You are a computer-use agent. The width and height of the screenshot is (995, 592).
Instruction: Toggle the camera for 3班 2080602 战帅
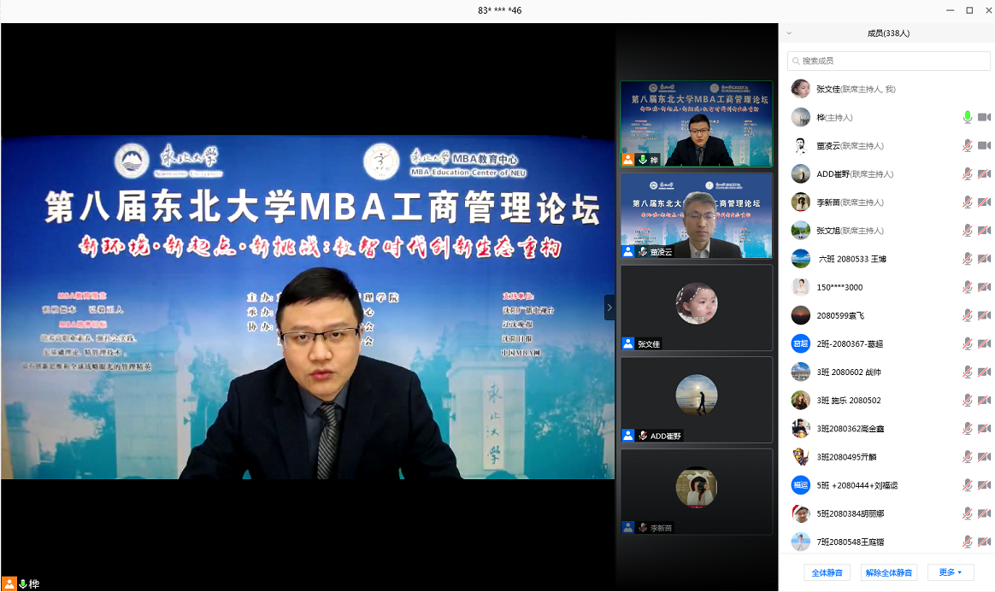click(x=984, y=372)
